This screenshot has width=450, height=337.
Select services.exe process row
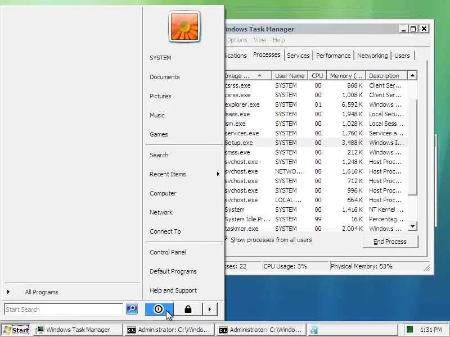coord(316,133)
